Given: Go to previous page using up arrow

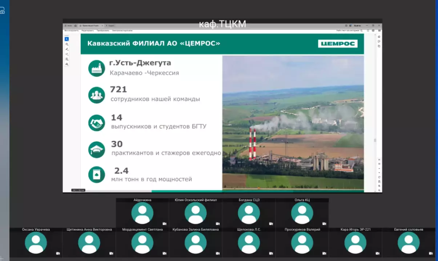Looking at the screenshot, I should (x=379, y=168).
